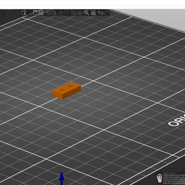Click the paperclip hint mascot icon
This screenshot has width=185, height=185.
coord(160,178)
